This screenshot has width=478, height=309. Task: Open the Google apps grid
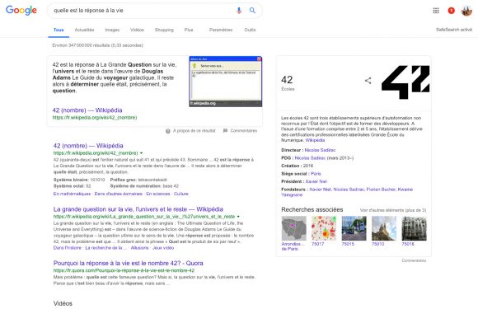point(436,11)
